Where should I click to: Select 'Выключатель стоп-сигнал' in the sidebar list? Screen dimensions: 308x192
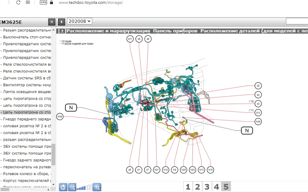(x=26, y=37)
